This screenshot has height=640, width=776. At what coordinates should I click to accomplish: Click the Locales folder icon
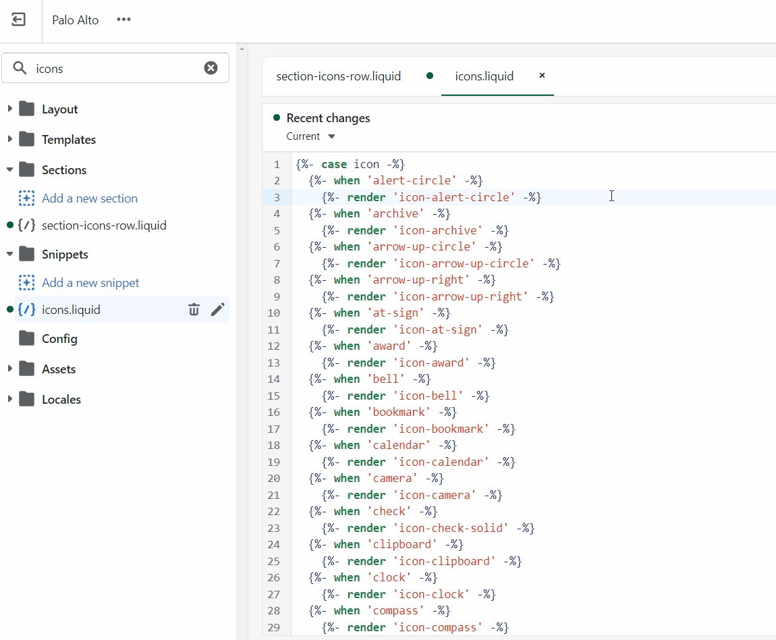(x=27, y=399)
